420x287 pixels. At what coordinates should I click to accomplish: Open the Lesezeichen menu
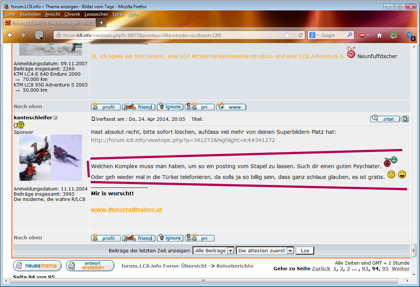(96, 14)
